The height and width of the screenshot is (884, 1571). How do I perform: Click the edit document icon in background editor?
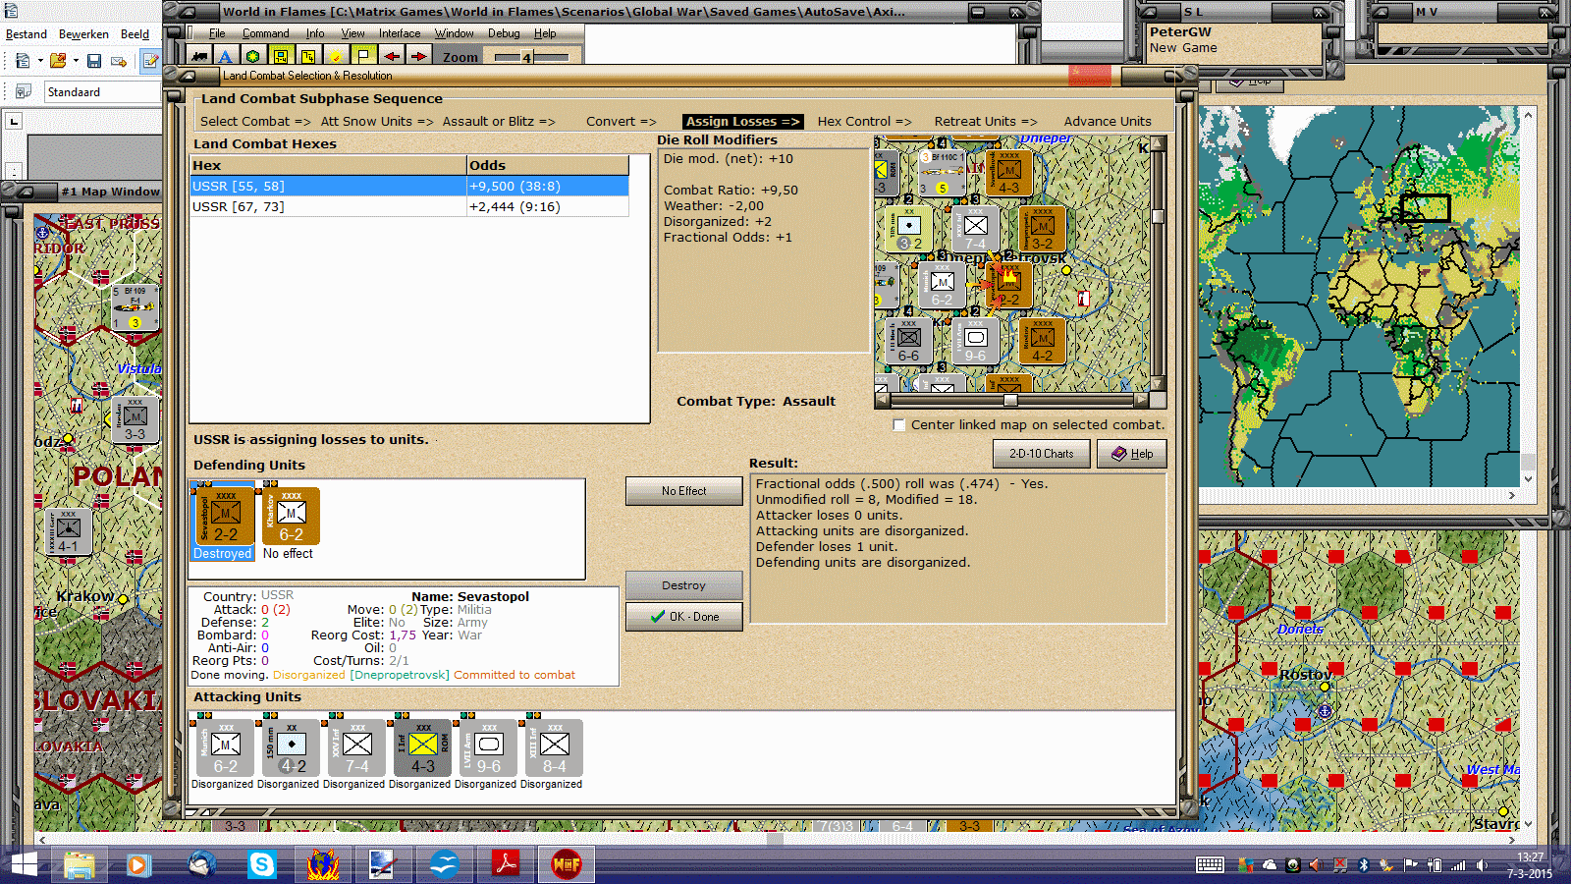coord(150,61)
